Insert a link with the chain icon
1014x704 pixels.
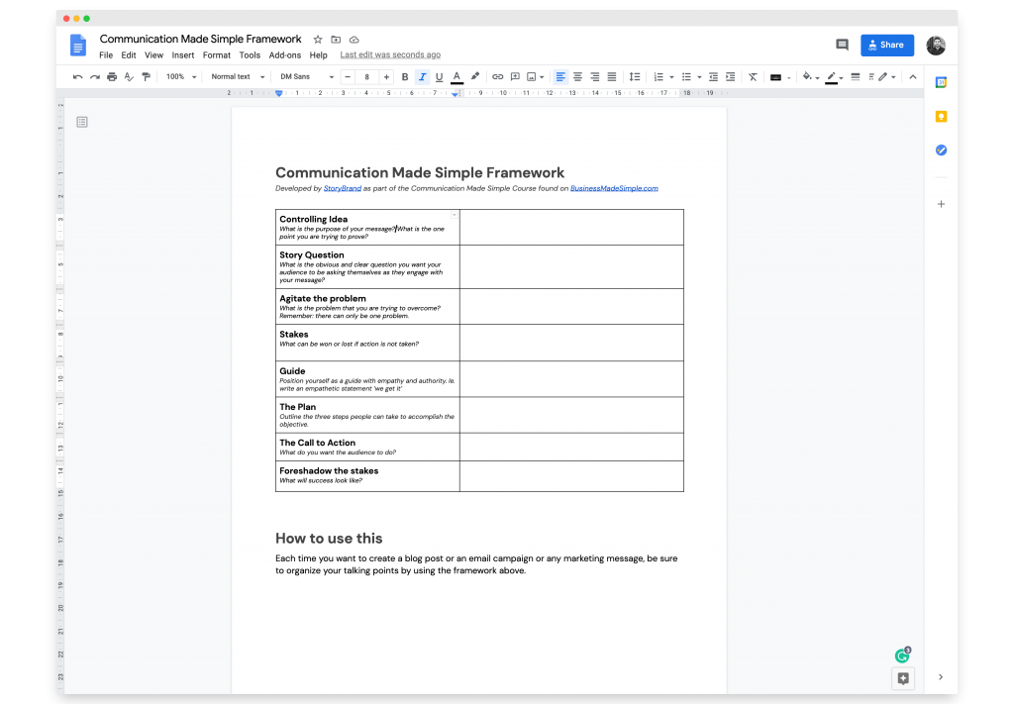(497, 77)
